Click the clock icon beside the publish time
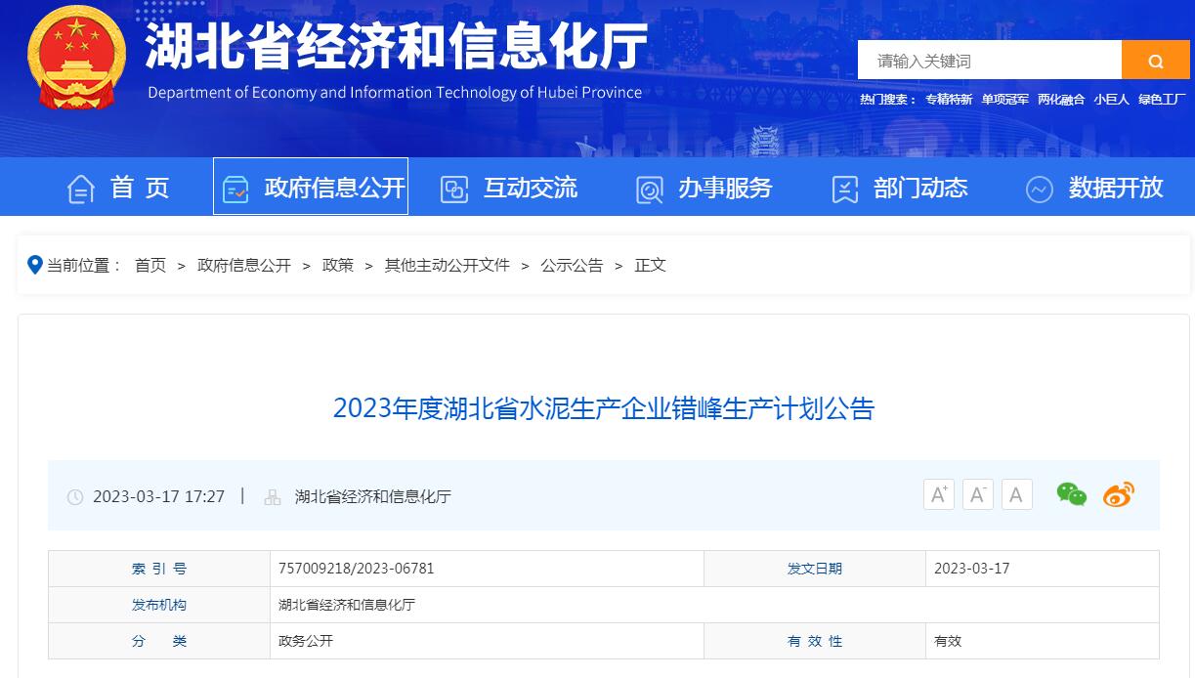Viewport: 1195px width, 678px height. (76, 496)
